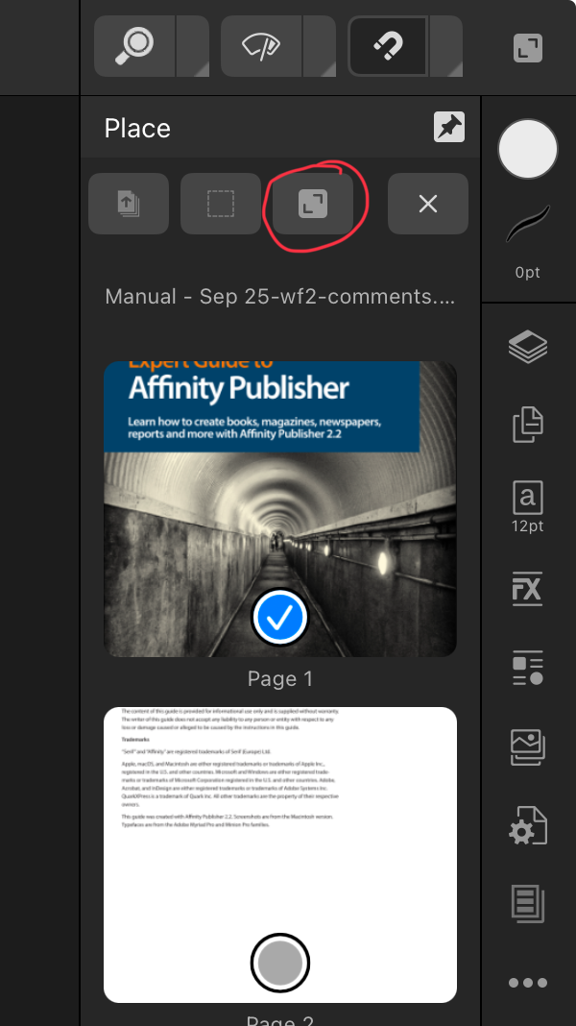Pin the Place panel

tap(449, 127)
